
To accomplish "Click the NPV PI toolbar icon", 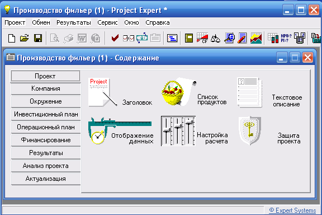I will tap(286, 38).
